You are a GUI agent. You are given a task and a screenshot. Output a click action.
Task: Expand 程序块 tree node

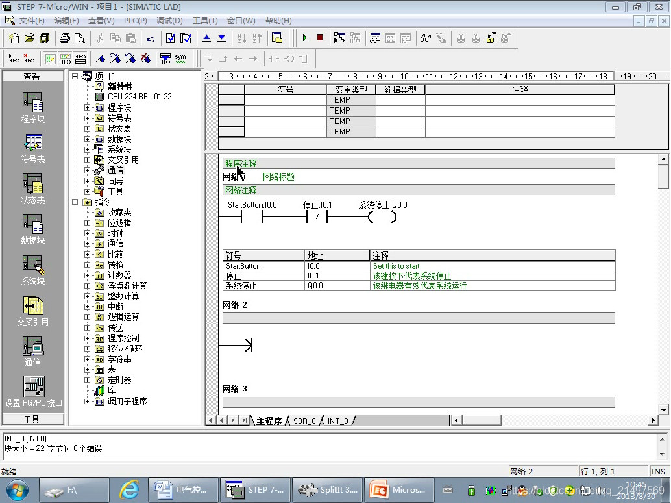88,108
